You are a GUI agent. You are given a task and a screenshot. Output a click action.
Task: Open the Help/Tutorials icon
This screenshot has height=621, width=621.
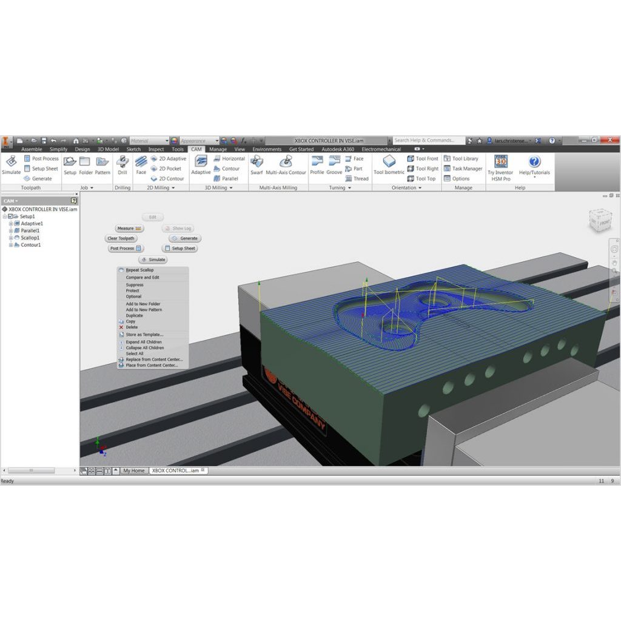[x=534, y=165]
